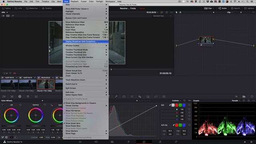Select the arrow pointer tool in node editor
Screen dimensions: 256x144
176,12
